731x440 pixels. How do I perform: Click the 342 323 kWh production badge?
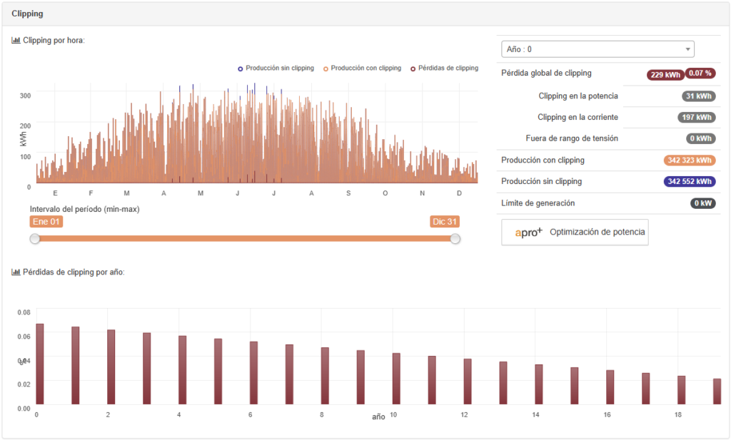tap(690, 160)
